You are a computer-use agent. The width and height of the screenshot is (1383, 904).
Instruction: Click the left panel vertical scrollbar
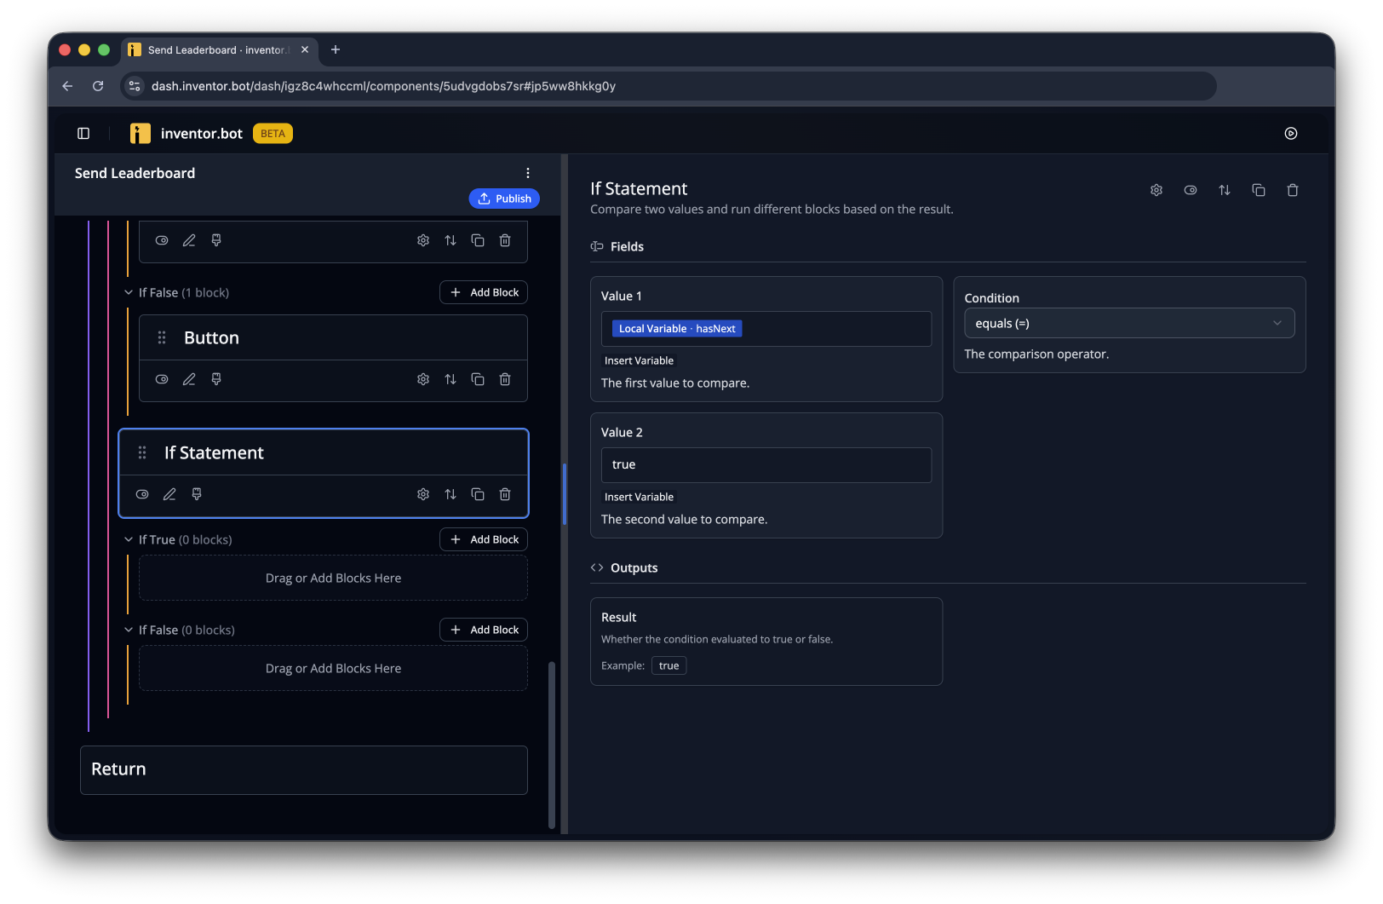click(552, 744)
